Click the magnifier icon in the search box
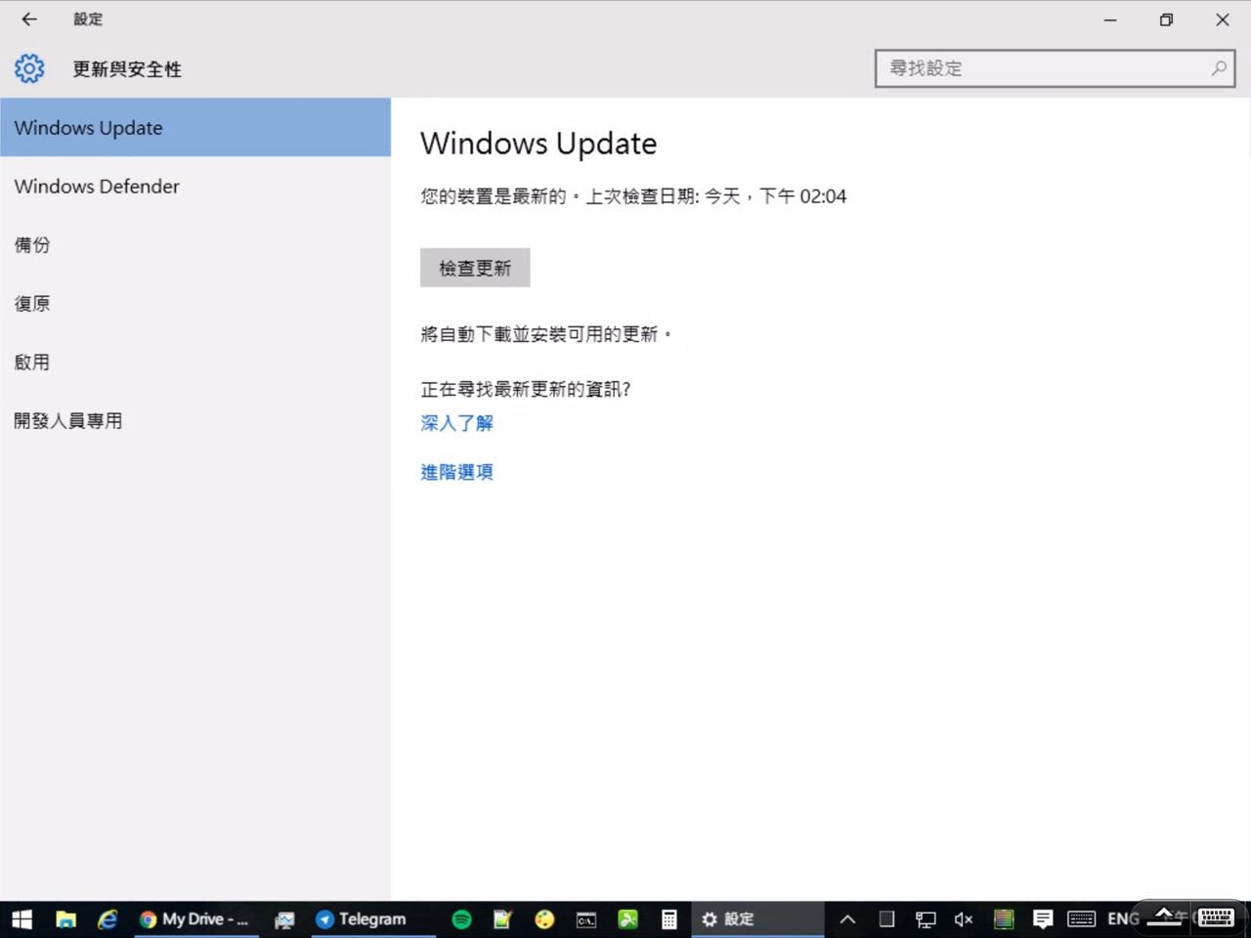1251x938 pixels. click(1219, 68)
